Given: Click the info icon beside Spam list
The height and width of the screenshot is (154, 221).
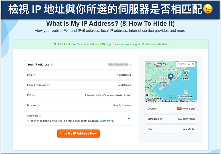Looking at the screenshot, I should (x=40, y=116).
